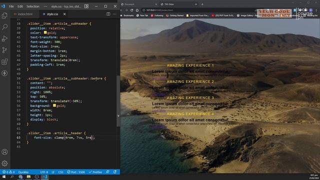Split the editor right
320x180 pixels.
click(x=108, y=14)
